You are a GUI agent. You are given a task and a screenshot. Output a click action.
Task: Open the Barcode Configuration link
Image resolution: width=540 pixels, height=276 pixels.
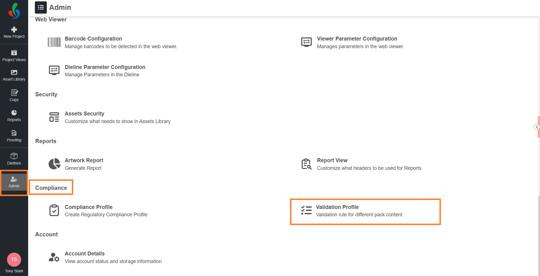(93, 39)
